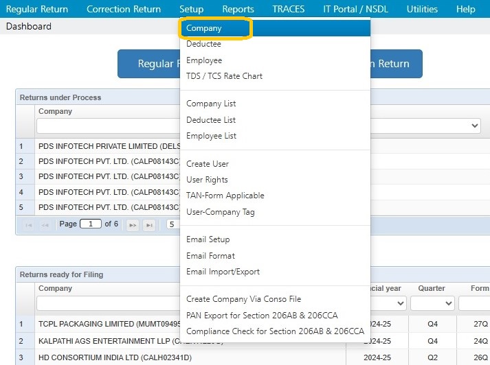Expand the Returns under Process filter dropdown arrow
490x365 pixels.
point(474,126)
